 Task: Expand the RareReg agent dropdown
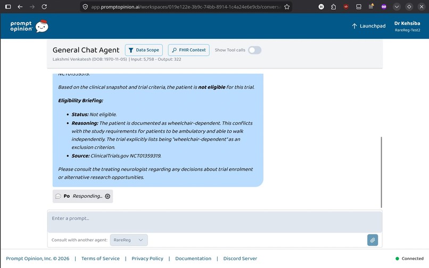click(129, 240)
